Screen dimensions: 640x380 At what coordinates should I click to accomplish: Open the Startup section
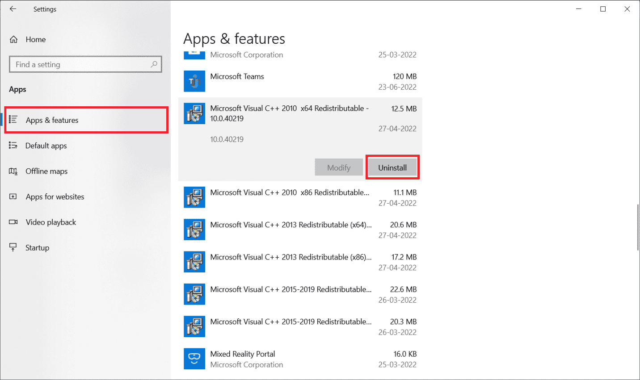[x=85, y=247]
